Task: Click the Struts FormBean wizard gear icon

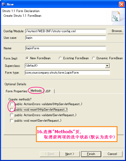Action: tap(116, 16)
